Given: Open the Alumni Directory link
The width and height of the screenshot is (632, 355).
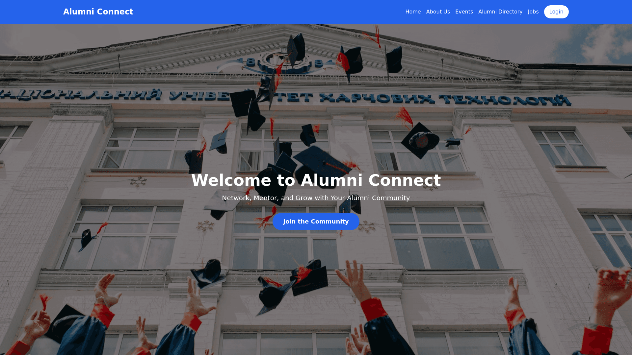Looking at the screenshot, I should point(500,12).
